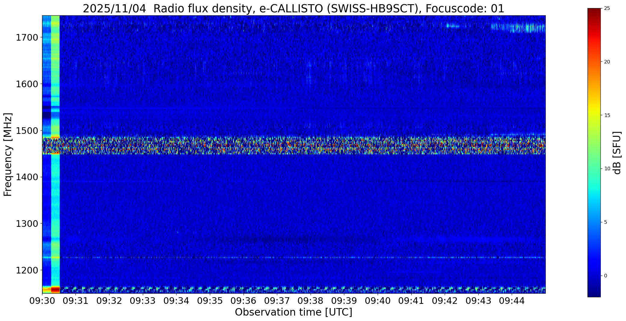Viewport: 626px width, 321px height.
Task: Click the colorbar tick label 0
Action: (x=606, y=276)
